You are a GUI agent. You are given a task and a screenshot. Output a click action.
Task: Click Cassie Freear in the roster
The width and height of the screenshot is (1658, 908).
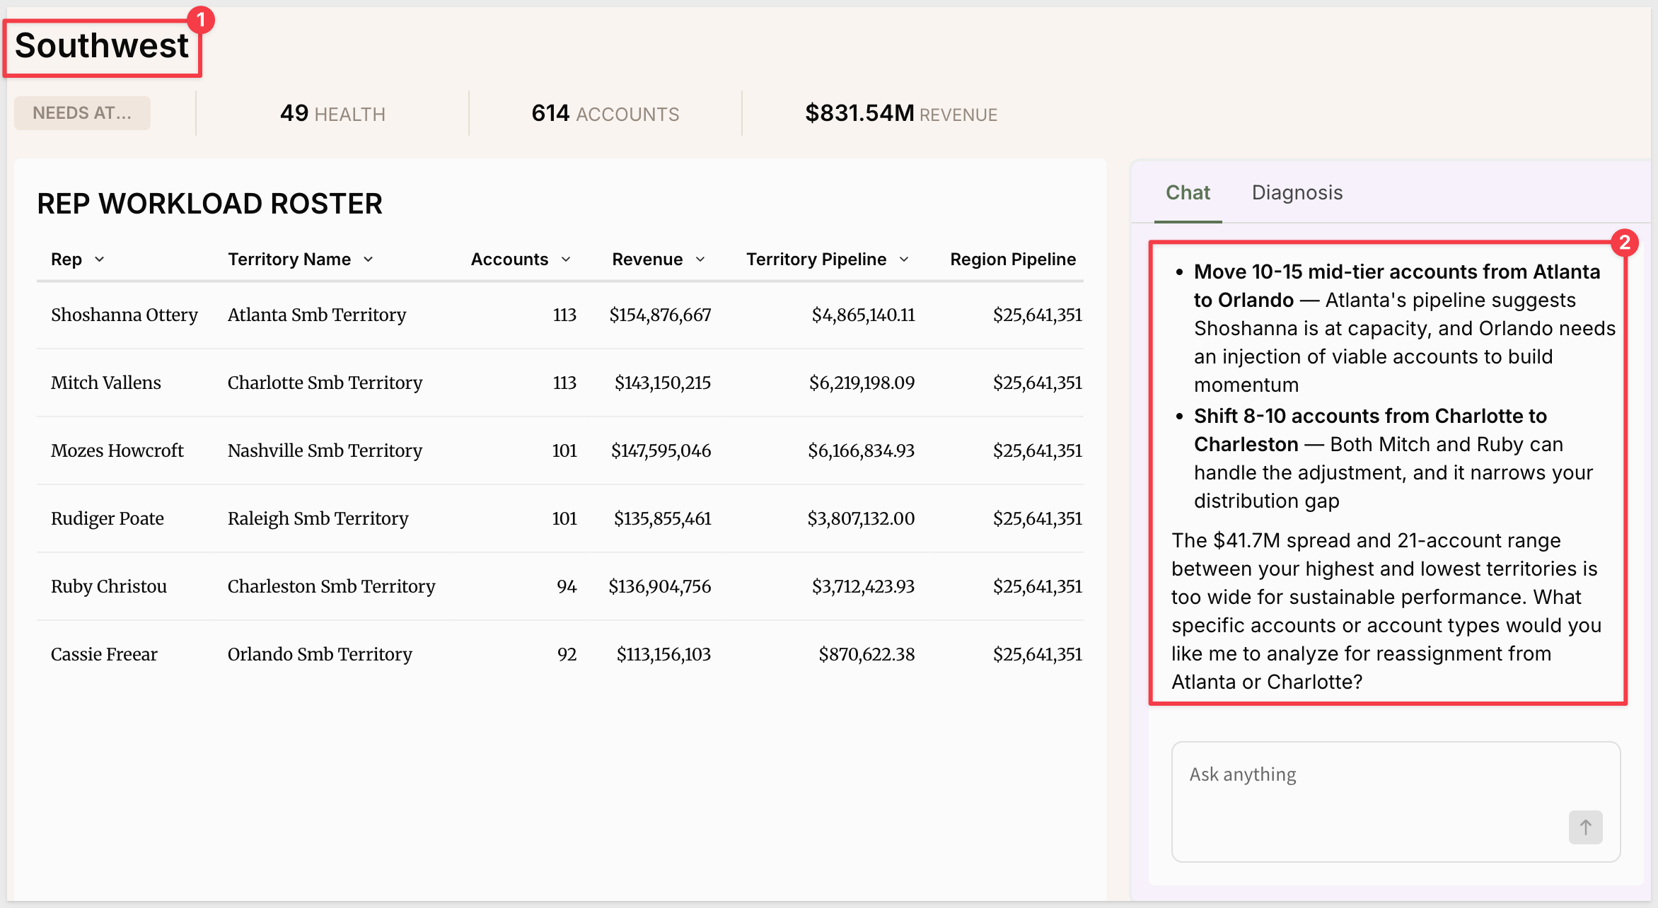click(104, 654)
